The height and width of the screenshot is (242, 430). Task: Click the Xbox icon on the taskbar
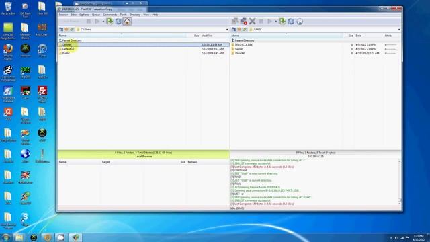coord(34,237)
